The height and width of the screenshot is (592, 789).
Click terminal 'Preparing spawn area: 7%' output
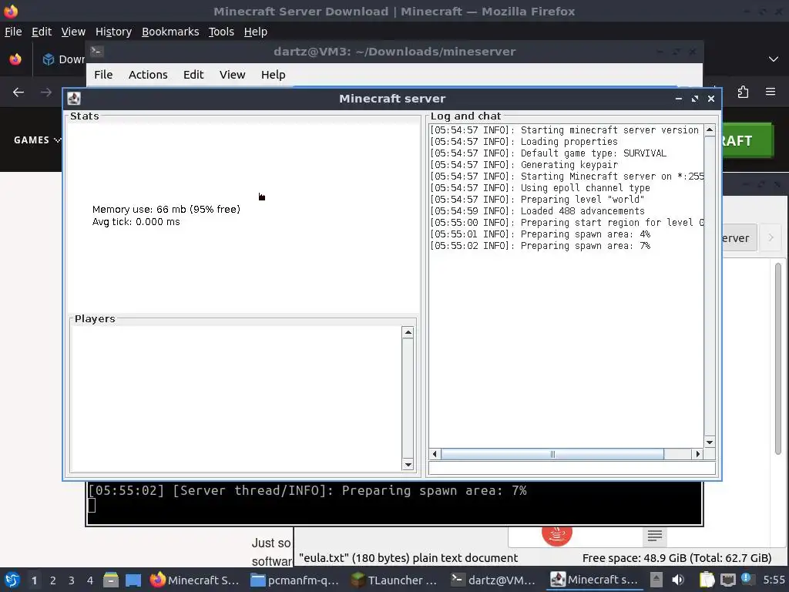(x=307, y=490)
